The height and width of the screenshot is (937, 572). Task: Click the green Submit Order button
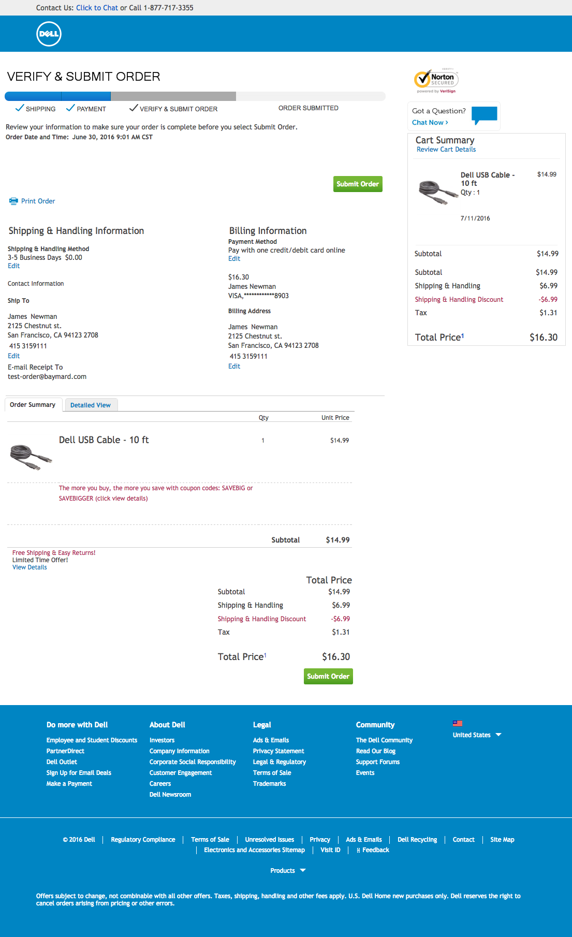tap(358, 184)
